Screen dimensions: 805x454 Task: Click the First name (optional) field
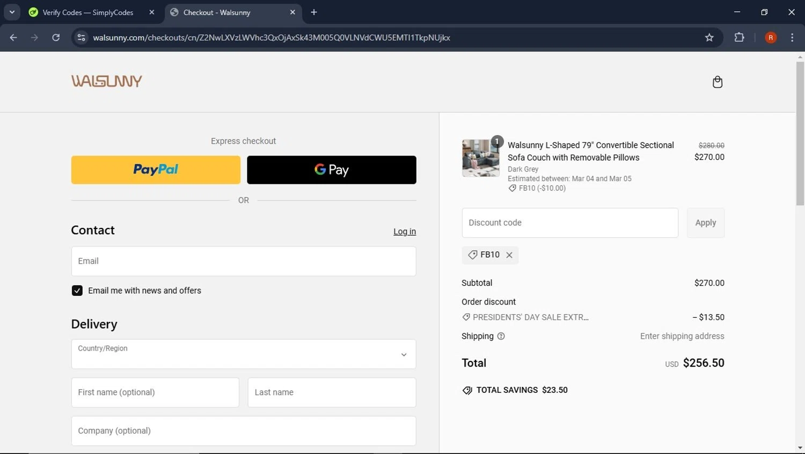click(155, 392)
